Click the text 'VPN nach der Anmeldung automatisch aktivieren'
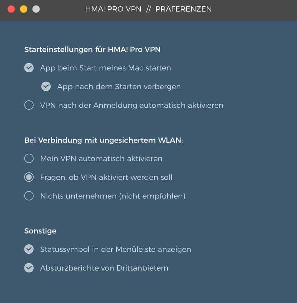The image size is (297, 303). 132,105
